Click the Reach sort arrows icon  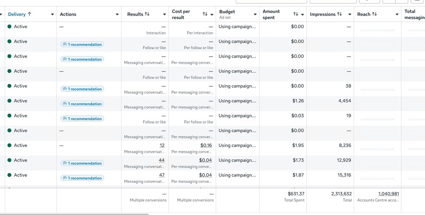click(x=374, y=14)
